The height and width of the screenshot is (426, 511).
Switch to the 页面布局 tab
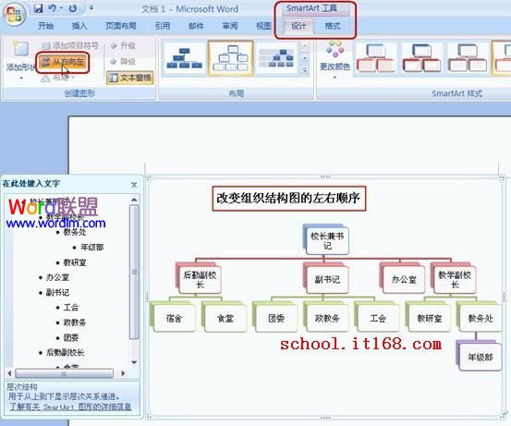[x=120, y=26]
